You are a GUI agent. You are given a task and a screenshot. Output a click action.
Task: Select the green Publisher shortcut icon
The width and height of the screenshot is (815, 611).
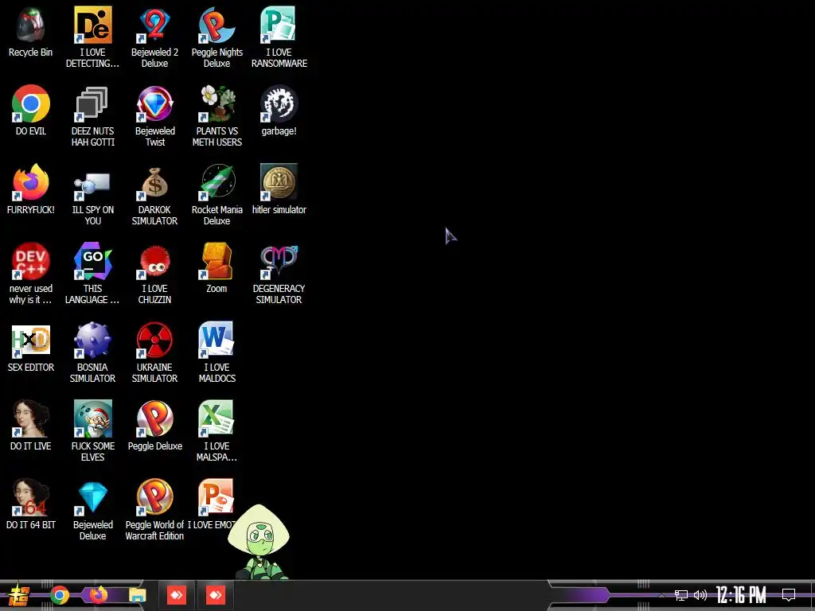[279, 25]
